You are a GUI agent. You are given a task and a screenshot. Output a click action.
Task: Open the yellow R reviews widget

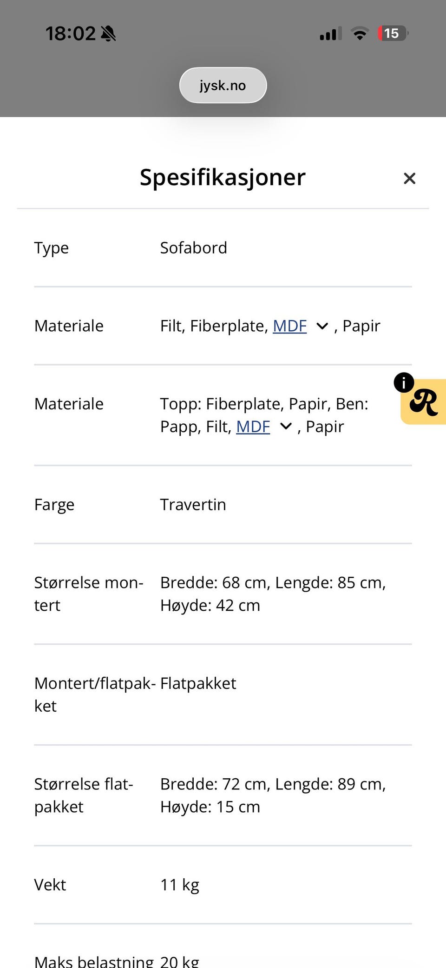424,402
